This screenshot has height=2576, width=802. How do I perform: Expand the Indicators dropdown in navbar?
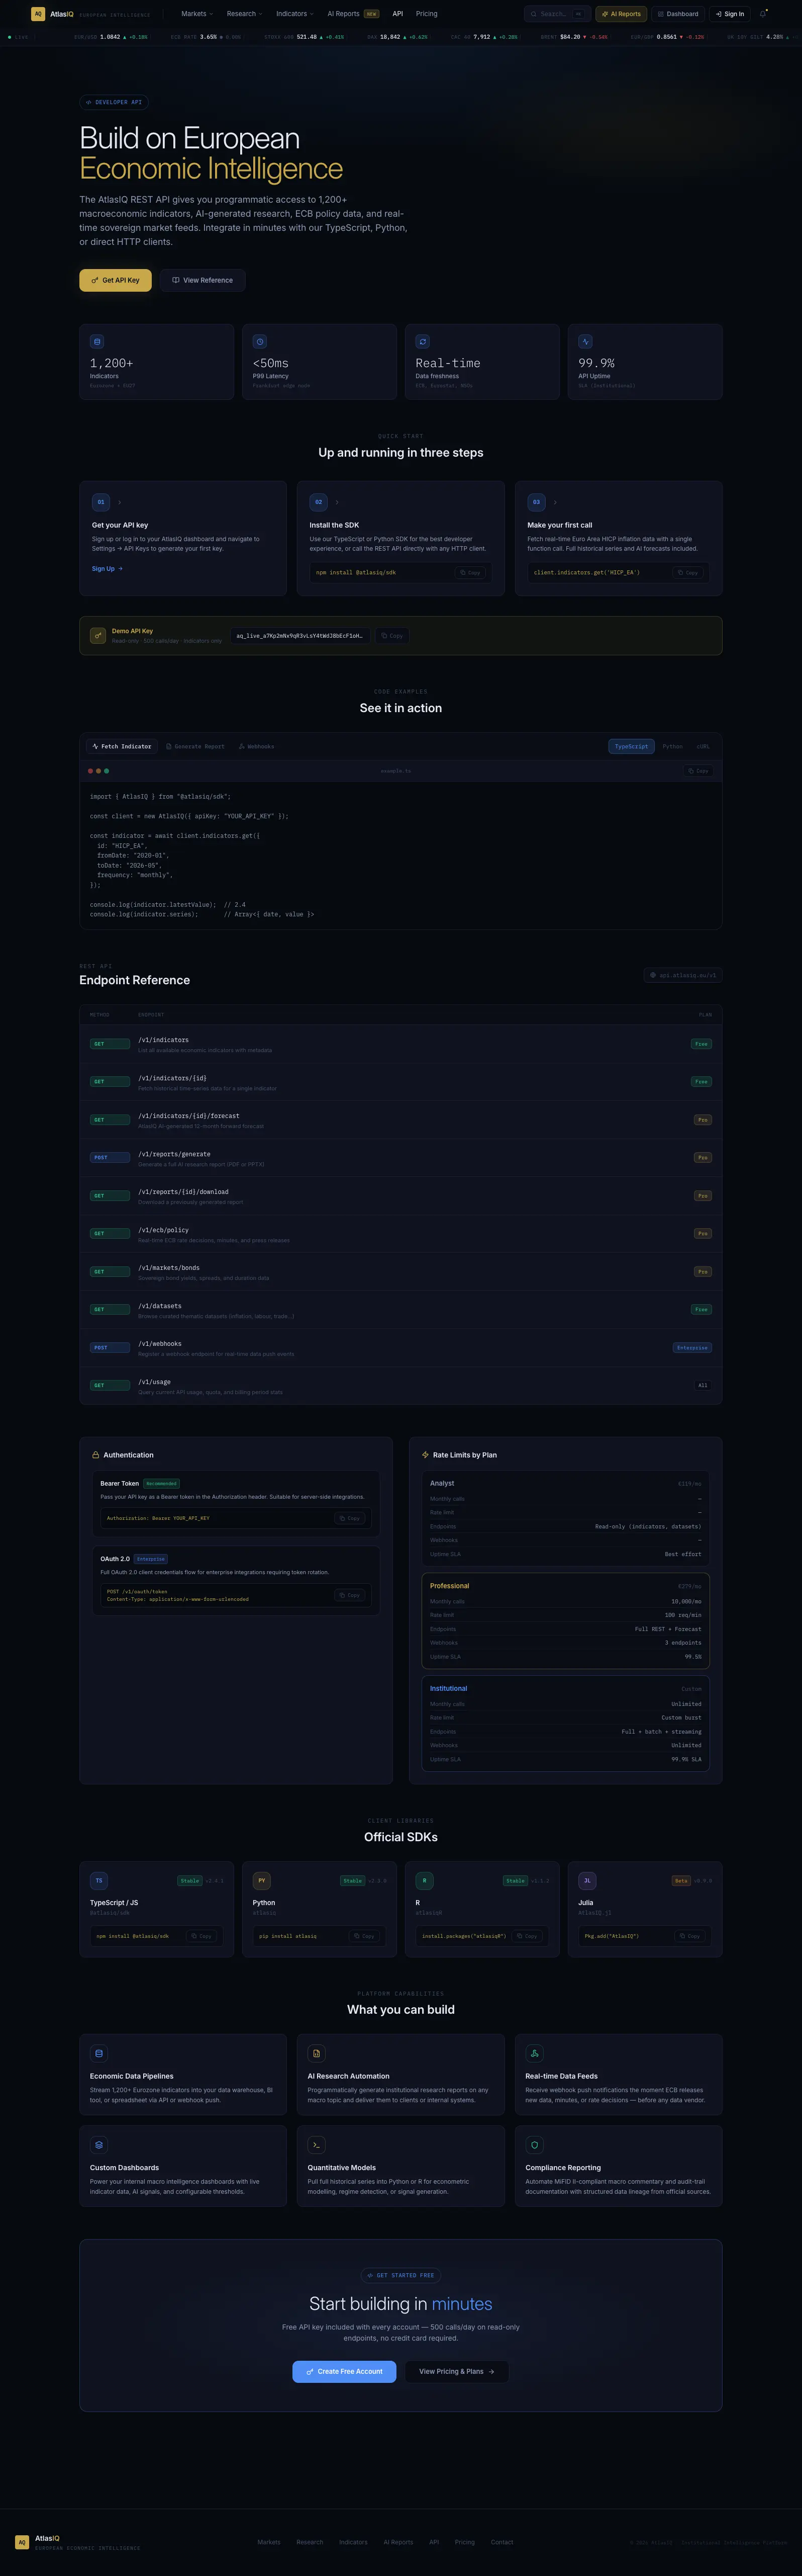coord(294,14)
